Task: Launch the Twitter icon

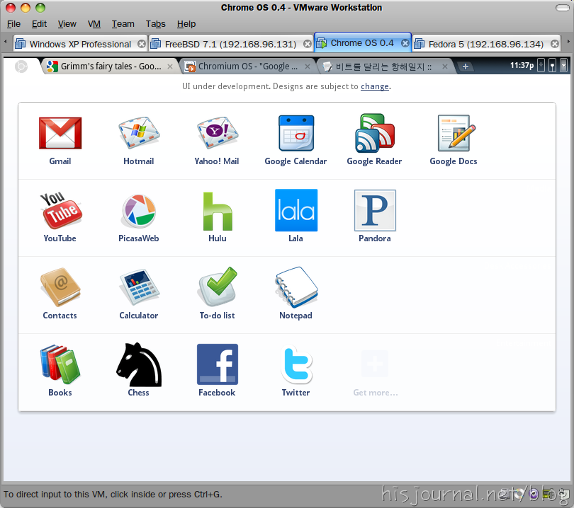Action: tap(296, 364)
